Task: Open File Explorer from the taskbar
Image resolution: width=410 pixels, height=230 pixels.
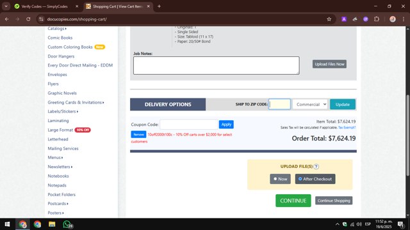Action: (x=52, y=224)
